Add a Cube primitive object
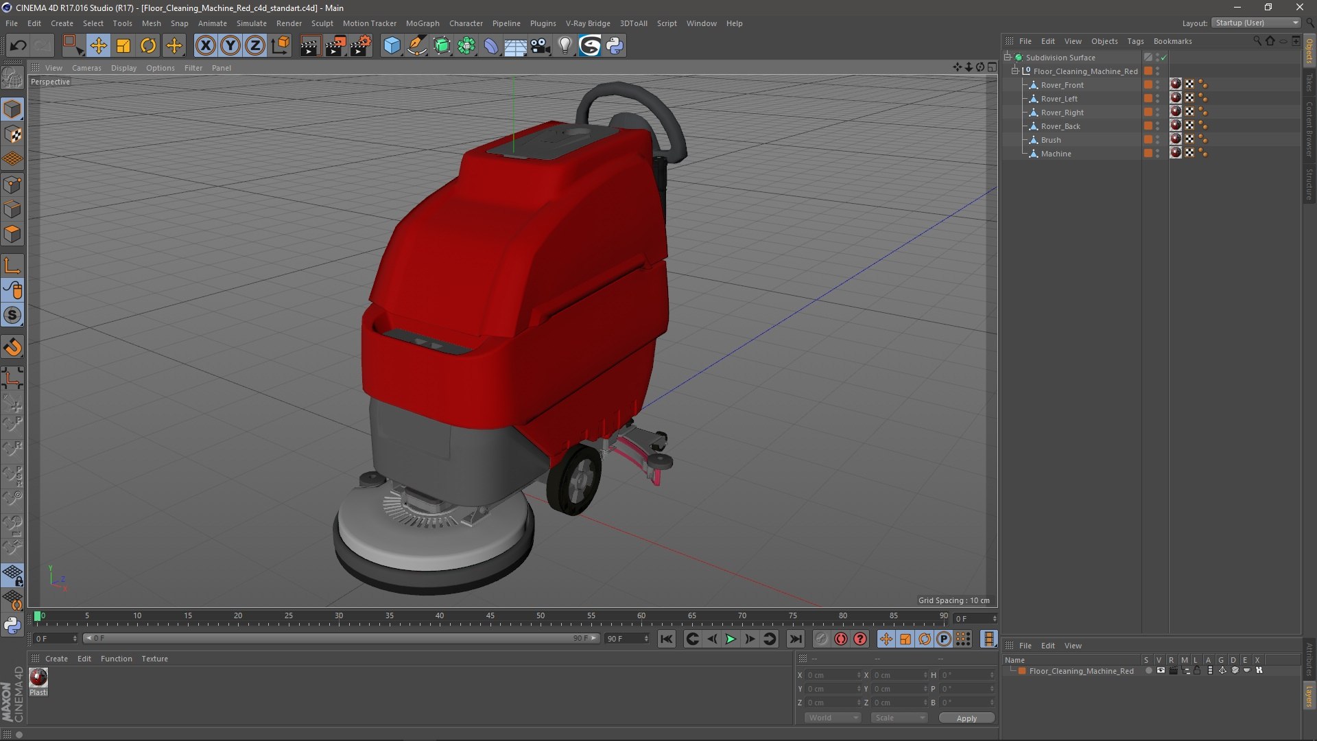The width and height of the screenshot is (1317, 741). [392, 45]
